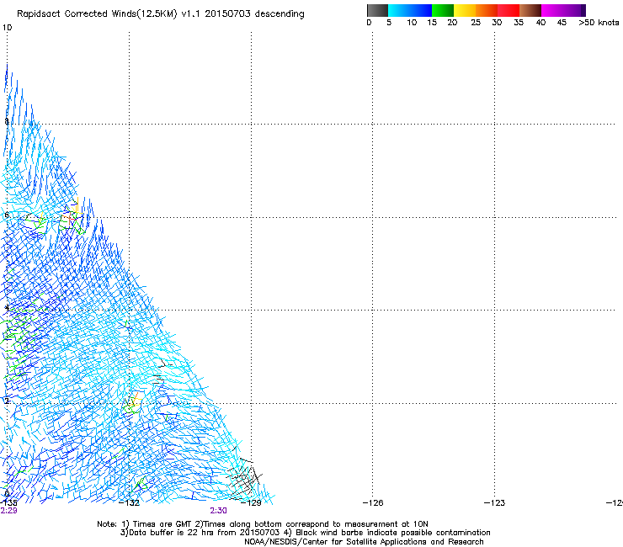Click the '10' label under the color scale
The width and height of the screenshot is (623, 547).
point(412,23)
